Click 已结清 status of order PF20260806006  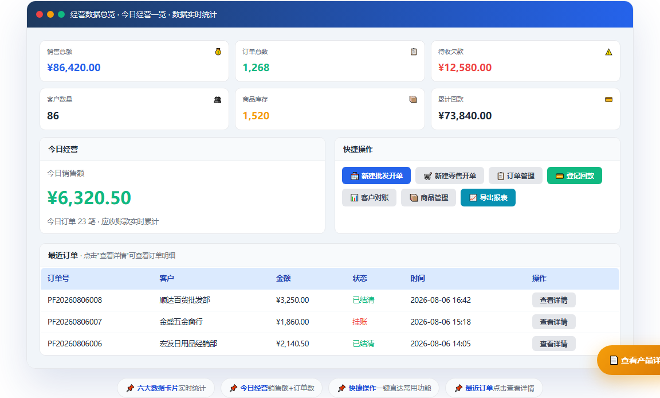click(364, 344)
